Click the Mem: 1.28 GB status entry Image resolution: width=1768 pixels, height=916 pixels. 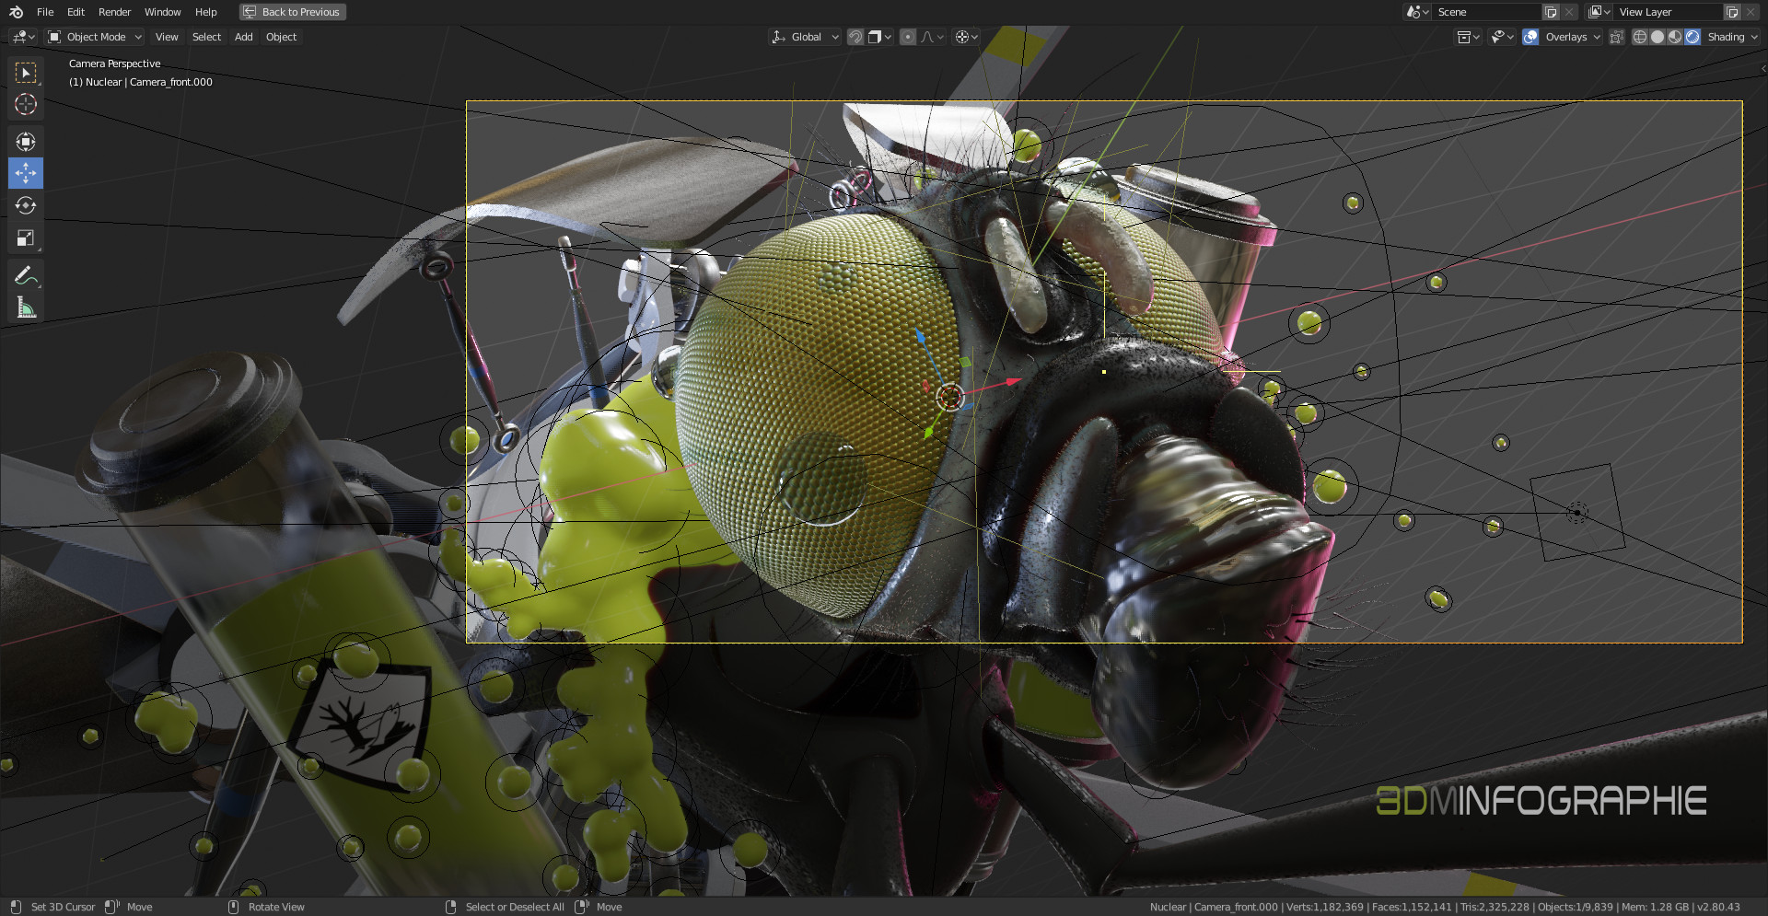(1656, 907)
